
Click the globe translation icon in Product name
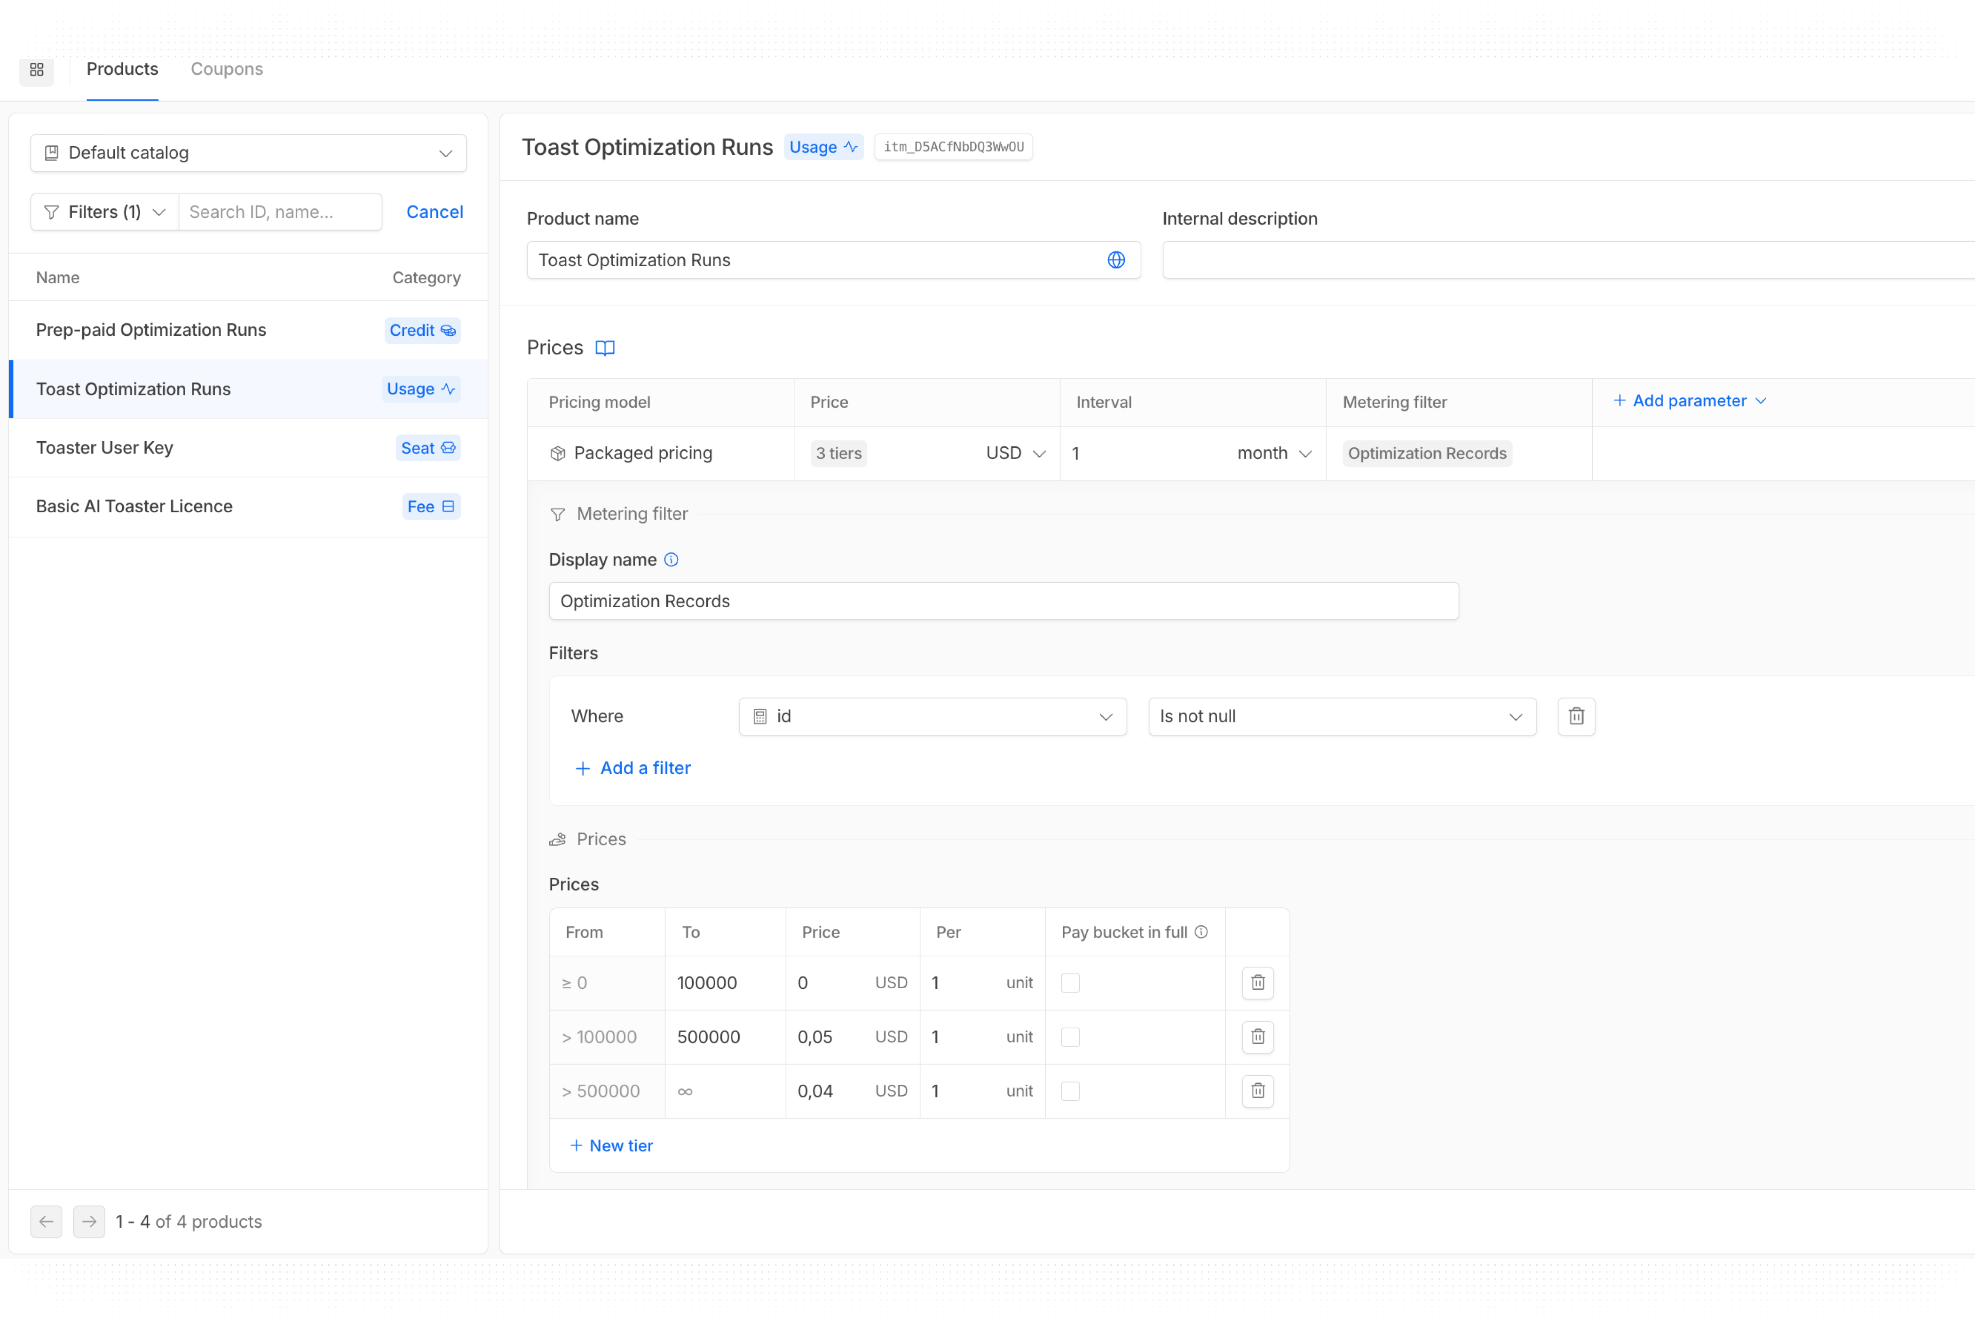point(1115,260)
